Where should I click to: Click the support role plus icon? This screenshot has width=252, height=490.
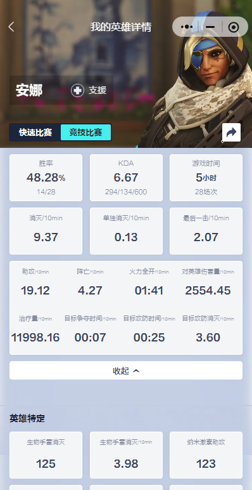[x=77, y=90]
